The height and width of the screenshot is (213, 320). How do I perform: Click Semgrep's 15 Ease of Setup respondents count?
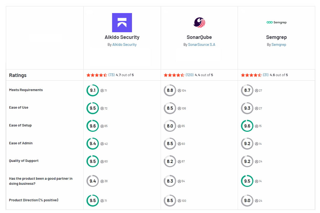[x=258, y=126]
